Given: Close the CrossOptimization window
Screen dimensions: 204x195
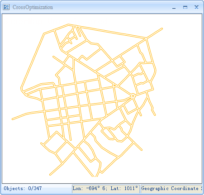Looking at the screenshot, I should pos(196,7).
